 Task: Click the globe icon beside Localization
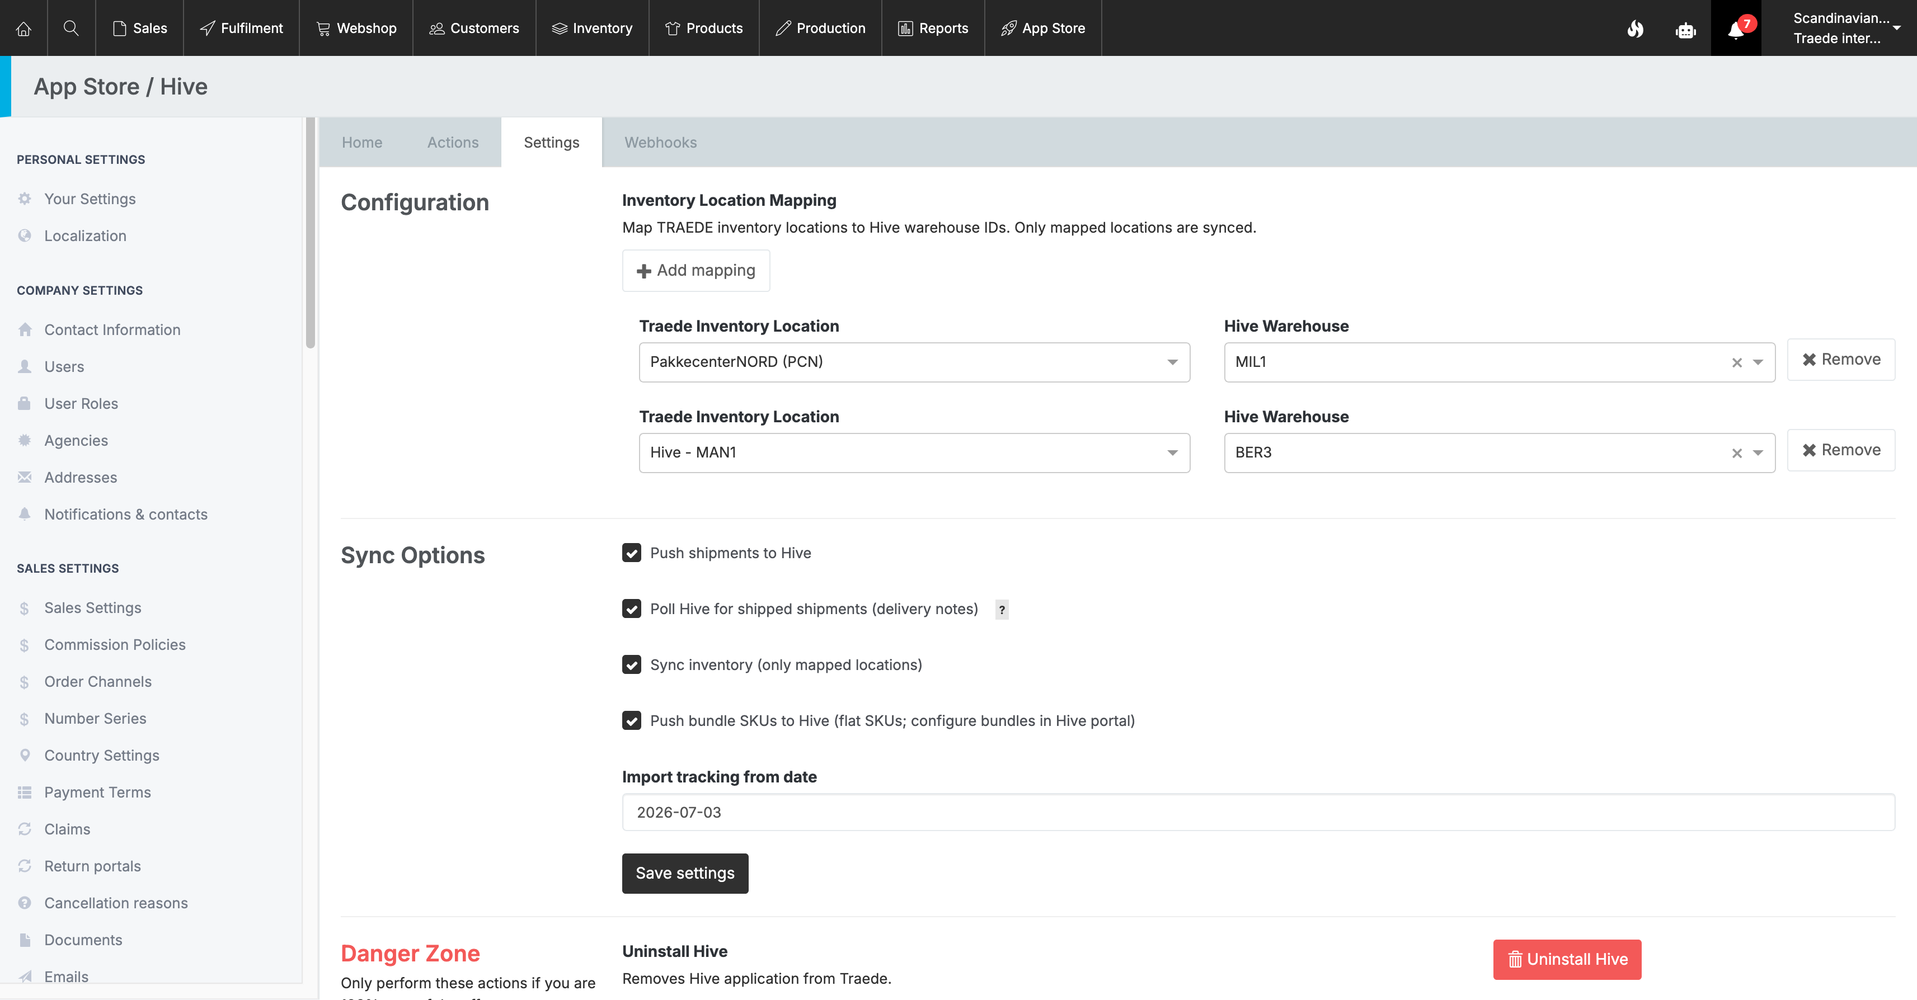pos(25,236)
